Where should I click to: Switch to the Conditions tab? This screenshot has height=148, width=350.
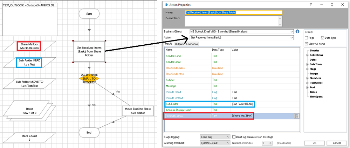click(x=192, y=44)
